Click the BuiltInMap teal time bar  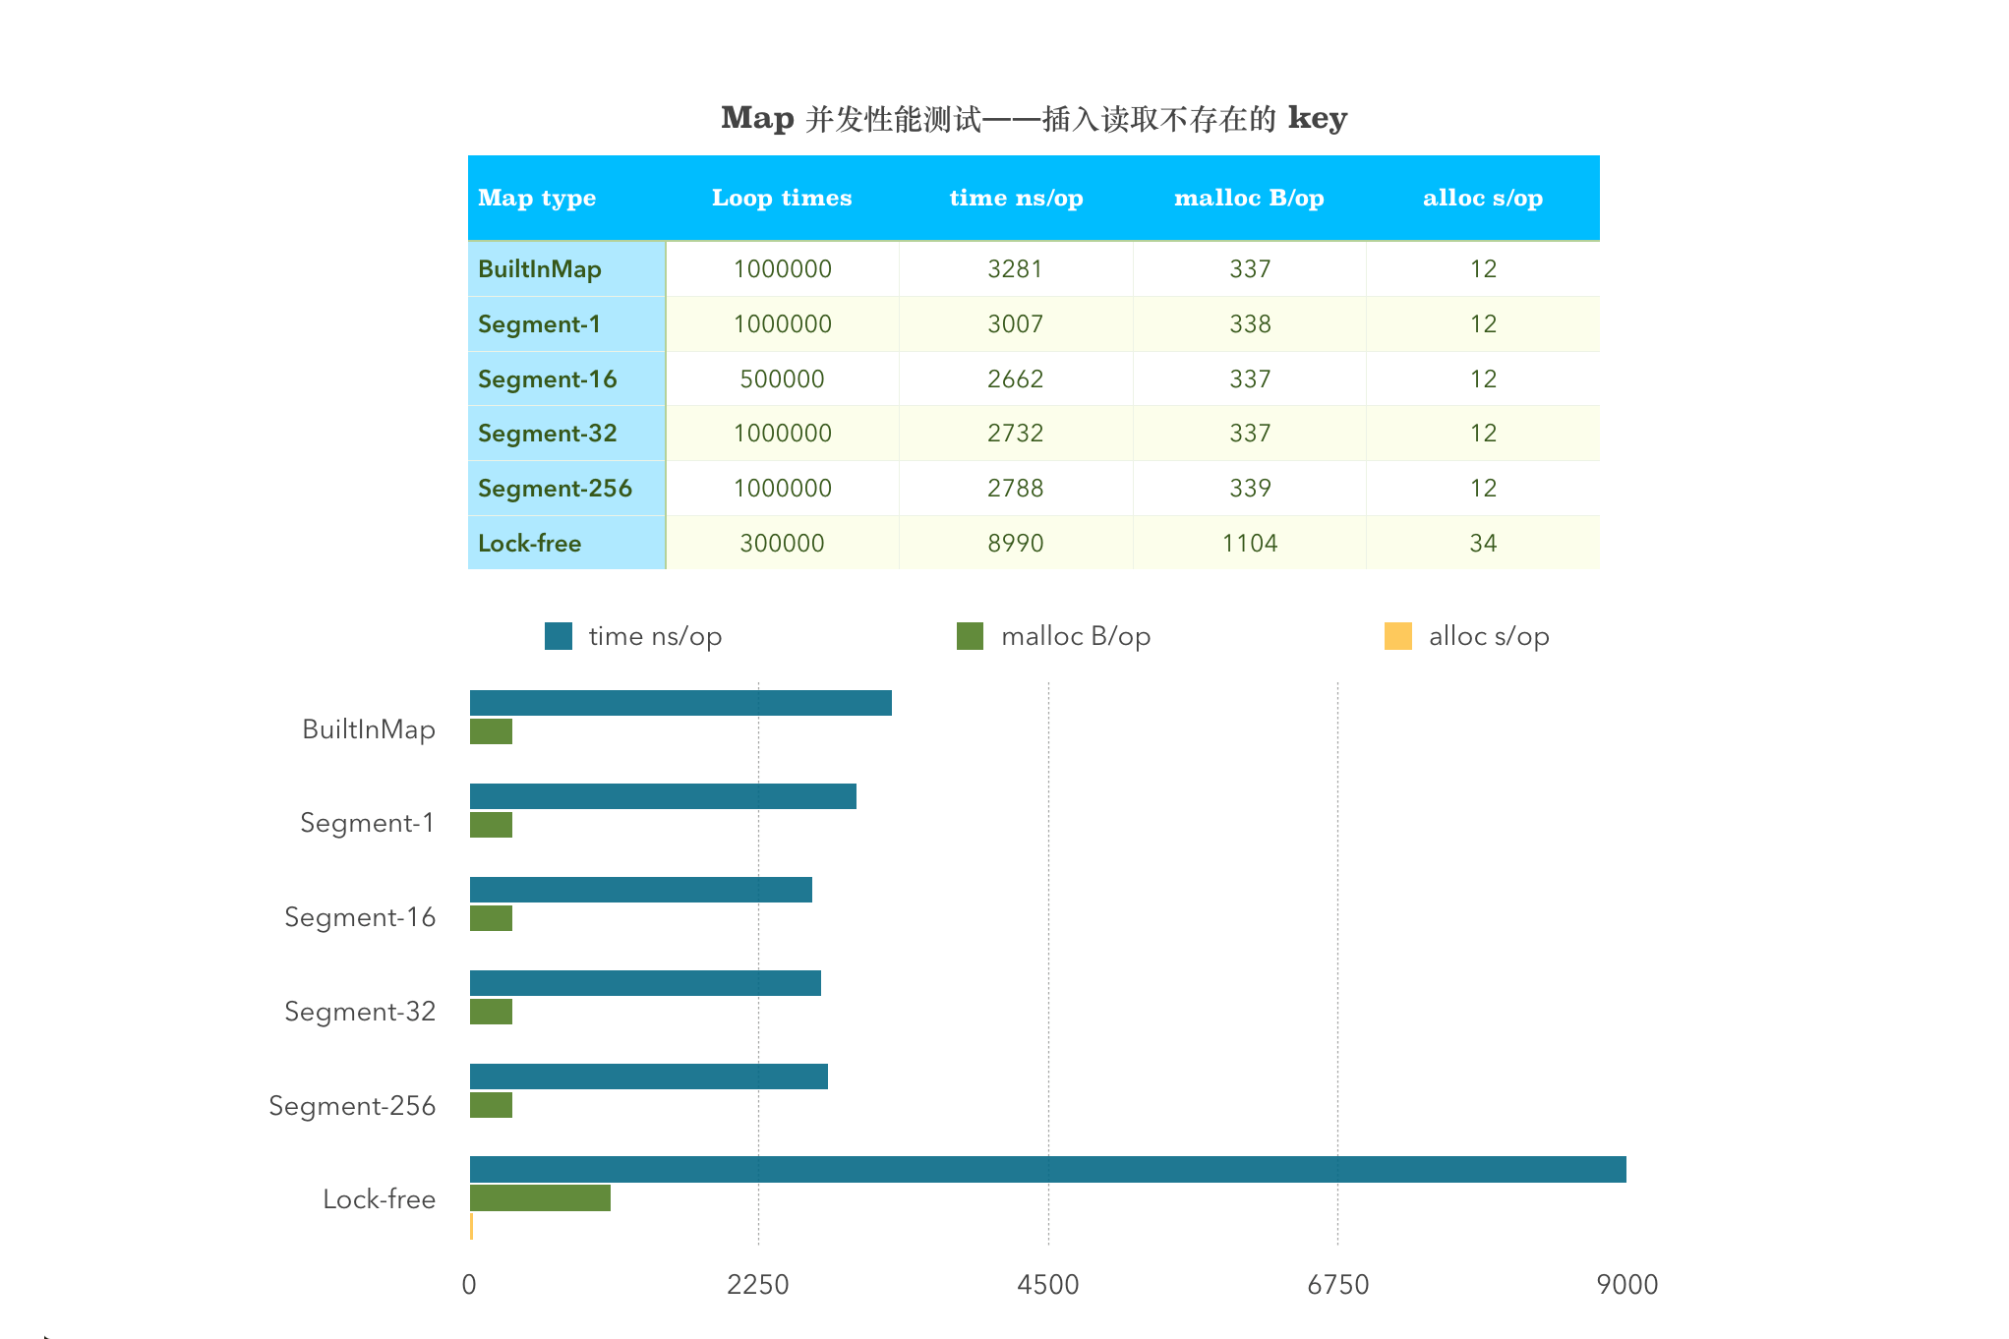(x=680, y=703)
